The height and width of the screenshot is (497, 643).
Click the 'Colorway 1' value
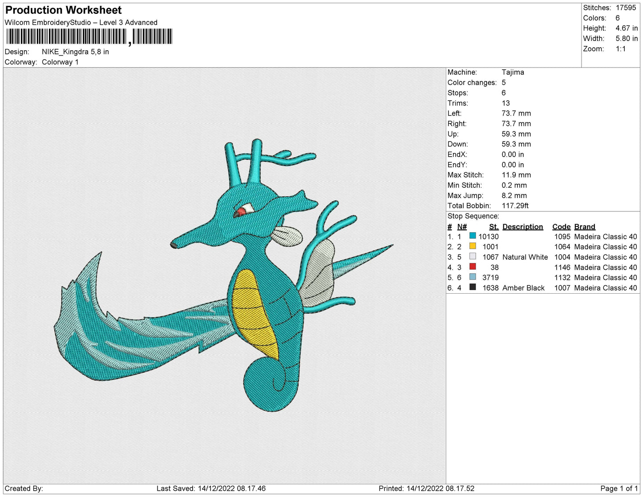[60, 62]
